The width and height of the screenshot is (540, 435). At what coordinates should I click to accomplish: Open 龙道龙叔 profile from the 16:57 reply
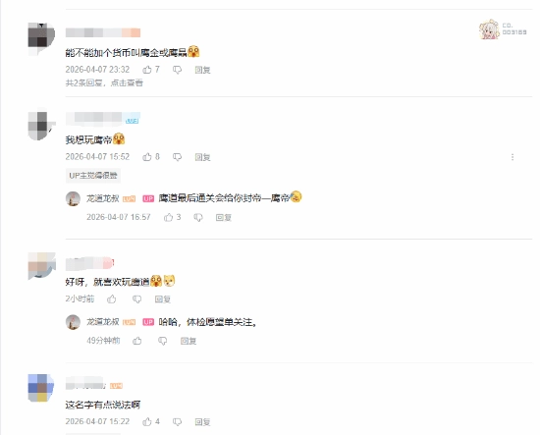[x=103, y=198]
